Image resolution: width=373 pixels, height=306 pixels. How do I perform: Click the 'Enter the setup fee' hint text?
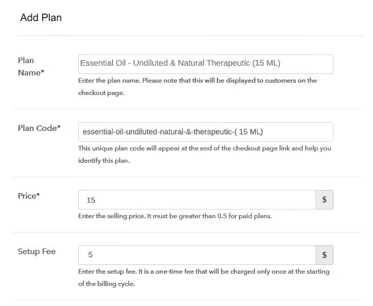[203, 272]
